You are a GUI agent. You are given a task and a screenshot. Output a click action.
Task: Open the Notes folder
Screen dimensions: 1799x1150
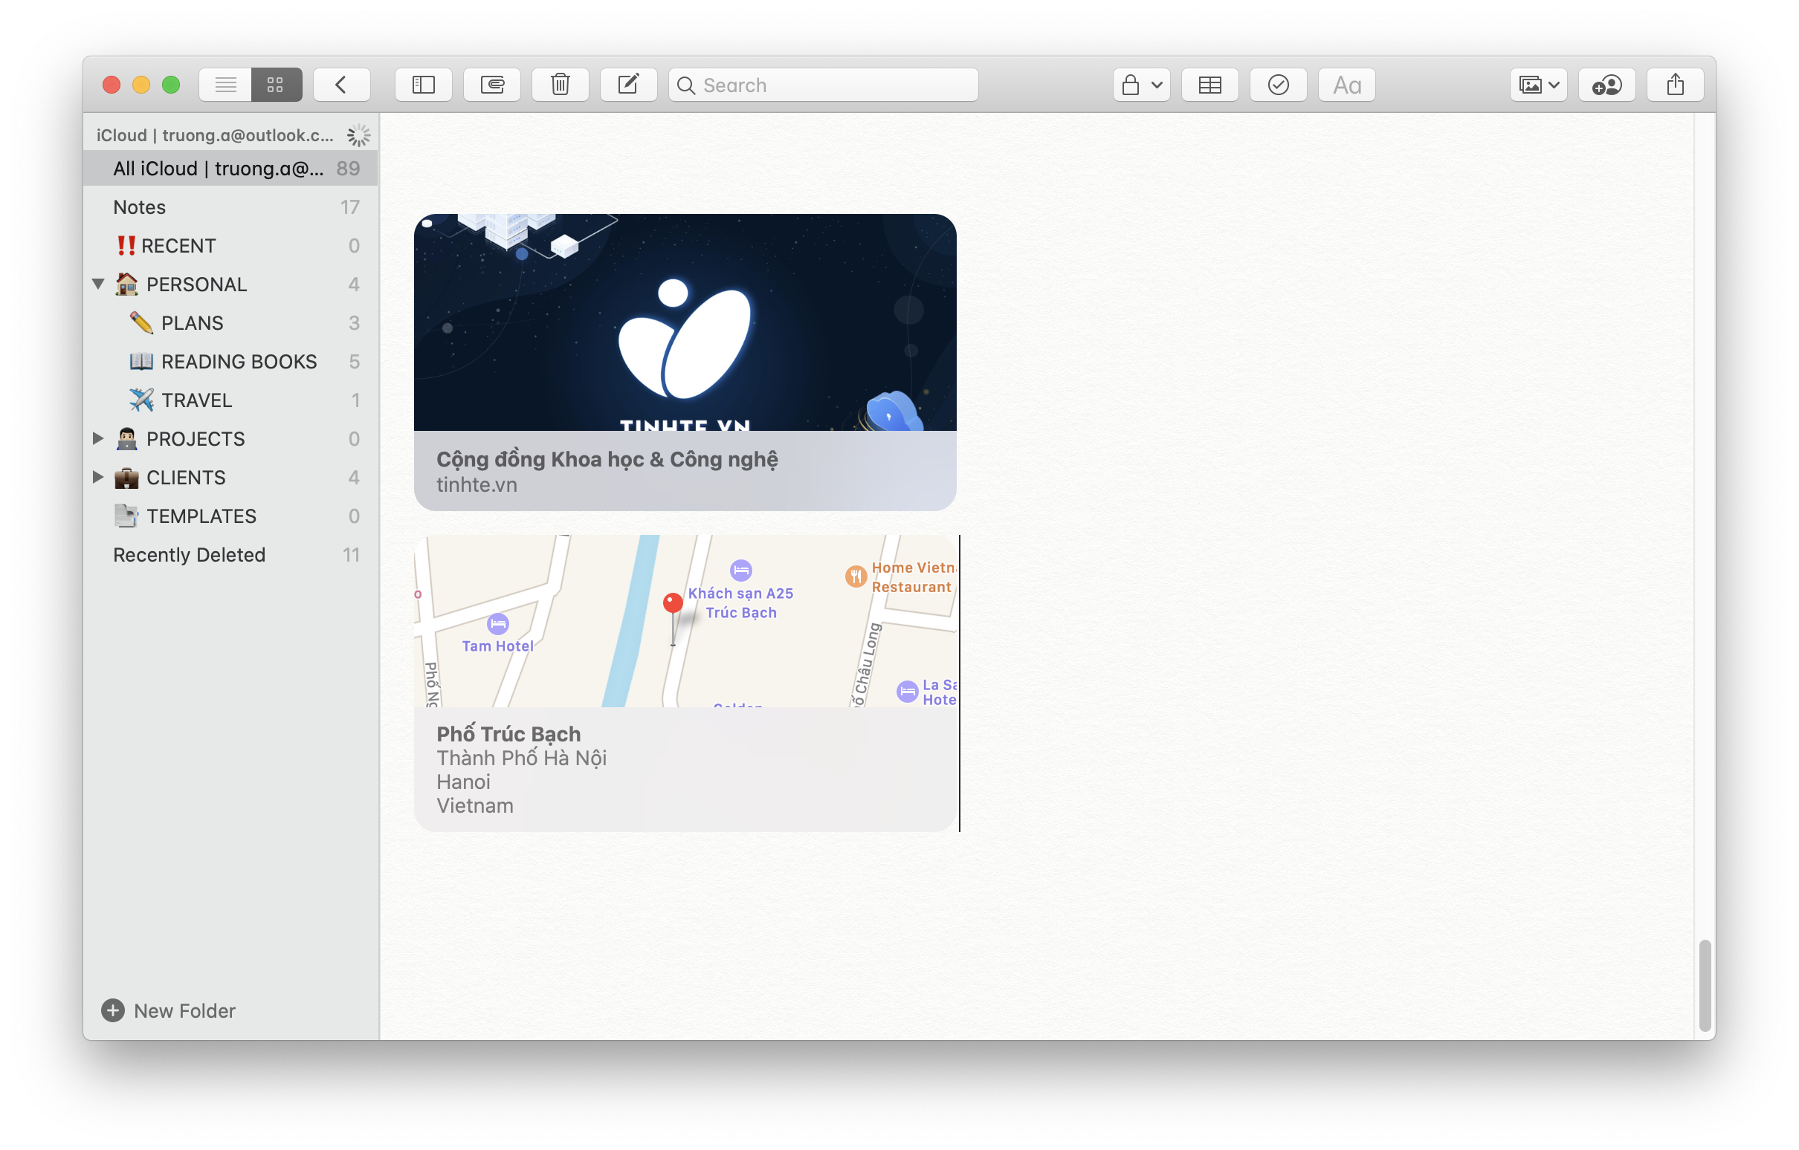(230, 207)
